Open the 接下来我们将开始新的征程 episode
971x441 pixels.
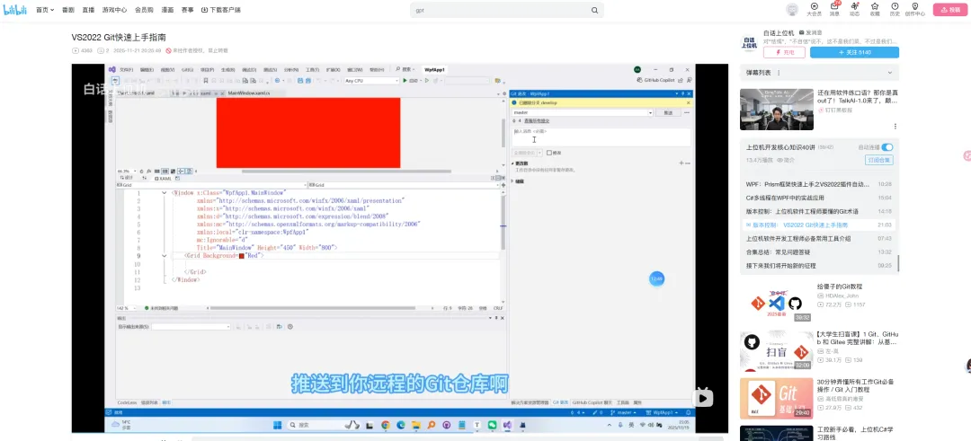[x=819, y=266]
